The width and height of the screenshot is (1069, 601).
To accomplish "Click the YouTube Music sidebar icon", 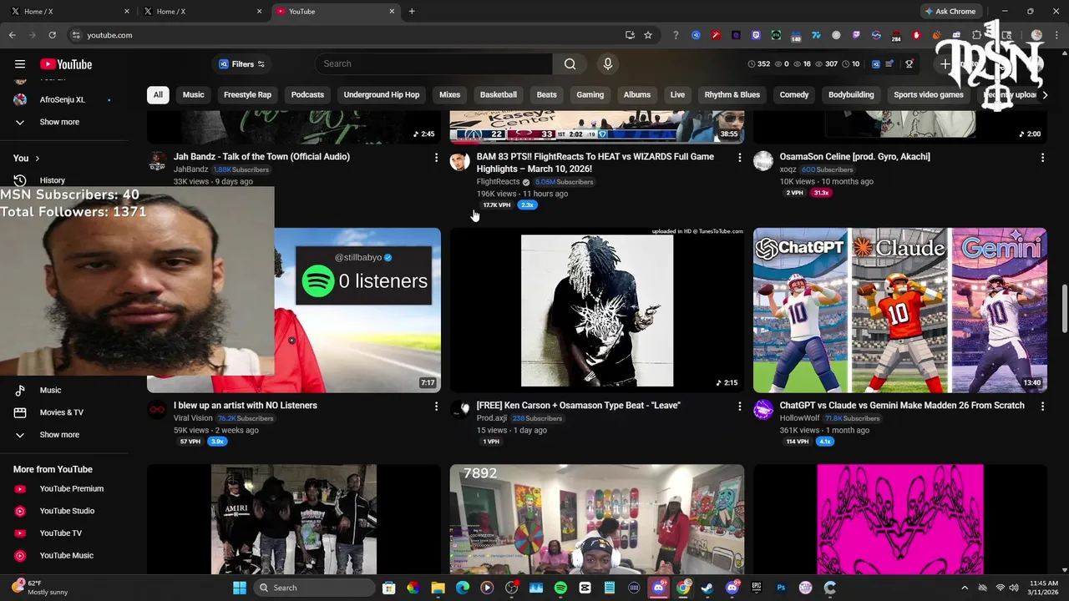I will [x=20, y=556].
